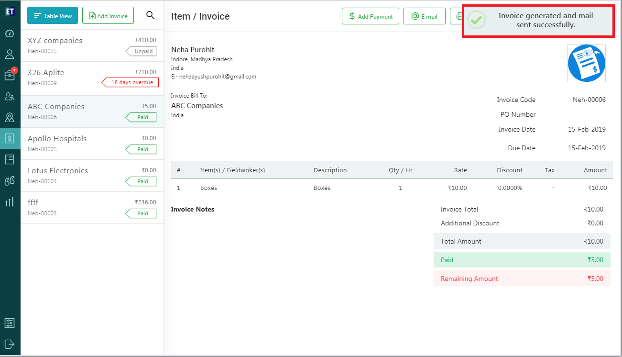Select the Lotus Electronics invoice
The height and width of the screenshot is (357, 622).
(92, 176)
